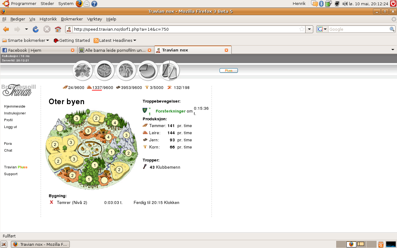Open the Steder panel menu
The image size is (397, 248).
click(x=47, y=4)
